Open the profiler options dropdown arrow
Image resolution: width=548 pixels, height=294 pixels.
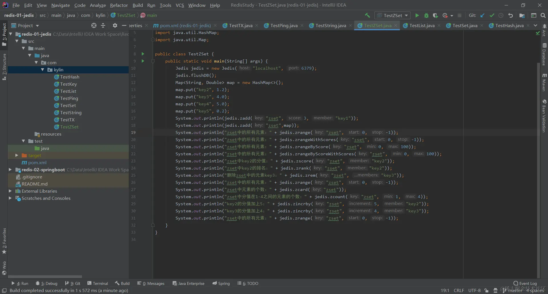pos(452,15)
